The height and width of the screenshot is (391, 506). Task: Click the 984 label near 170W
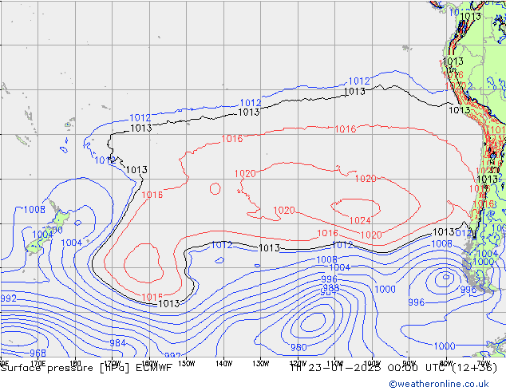point(117,343)
